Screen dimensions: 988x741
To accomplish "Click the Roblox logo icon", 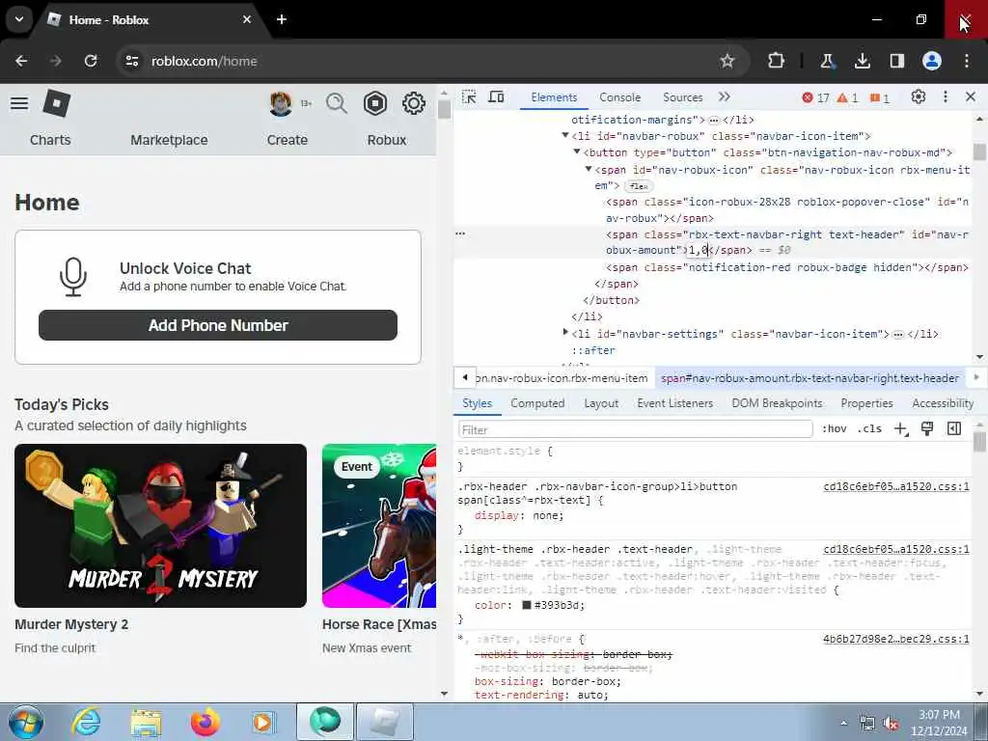I will click(x=57, y=103).
